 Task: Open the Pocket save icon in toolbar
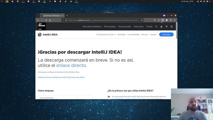(x=155, y=20)
